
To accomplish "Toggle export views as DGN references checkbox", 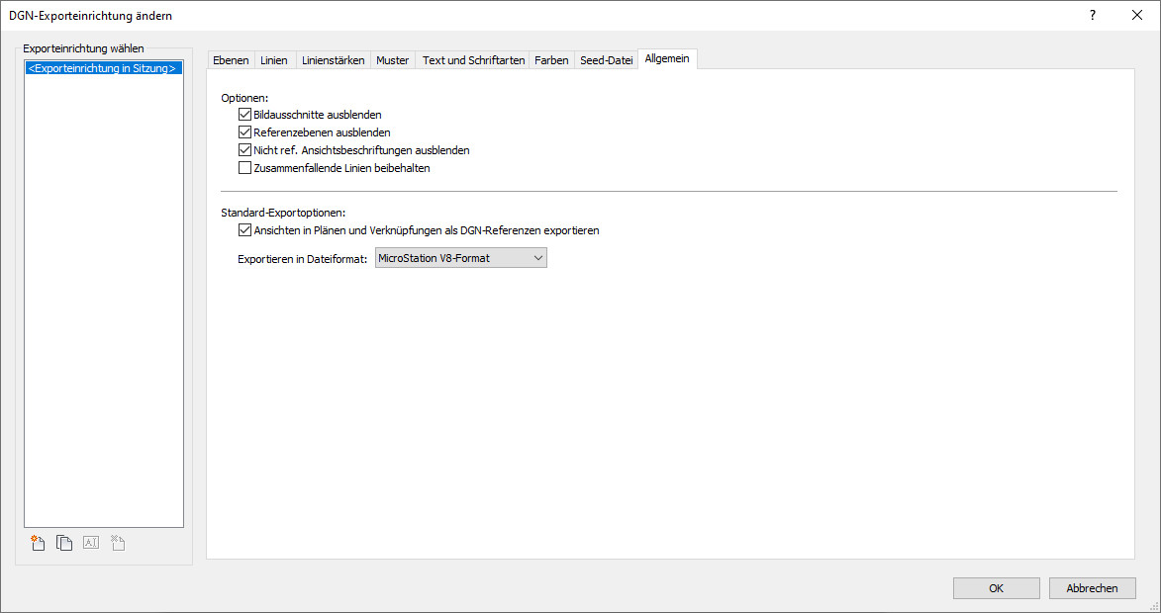I will point(245,230).
